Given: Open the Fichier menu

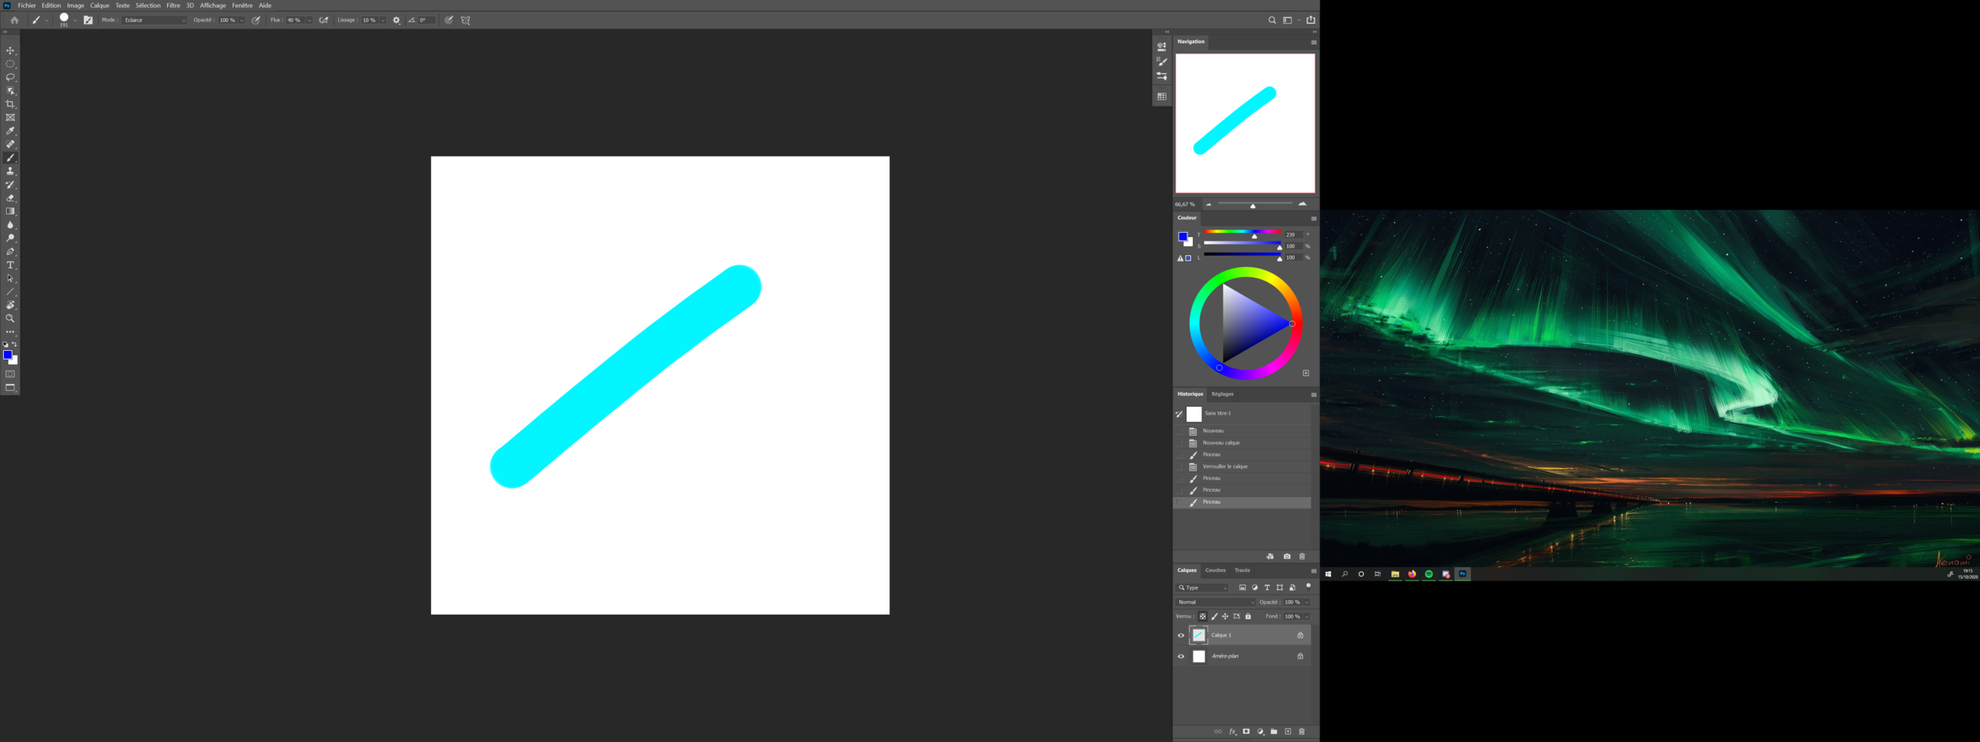Looking at the screenshot, I should pos(28,6).
